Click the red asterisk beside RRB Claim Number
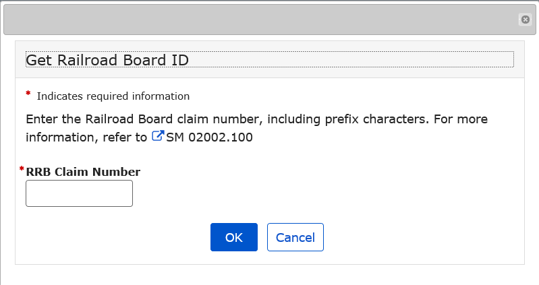This screenshot has height=285, width=539. pyautogui.click(x=22, y=169)
